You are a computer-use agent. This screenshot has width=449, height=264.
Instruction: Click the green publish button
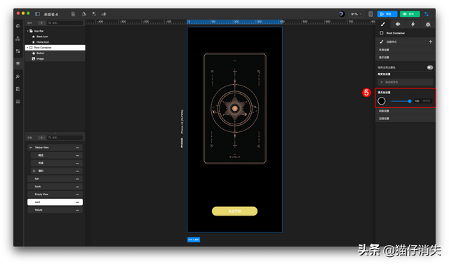pos(410,14)
